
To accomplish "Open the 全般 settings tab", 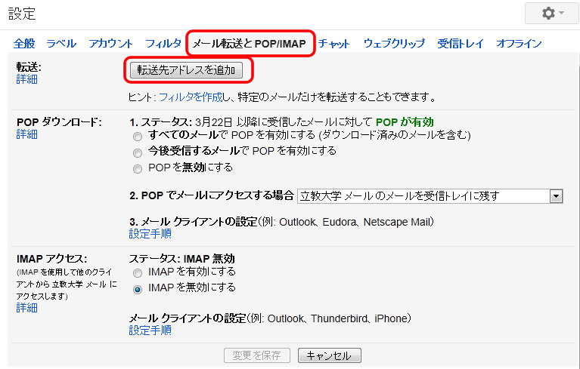I will coord(24,44).
